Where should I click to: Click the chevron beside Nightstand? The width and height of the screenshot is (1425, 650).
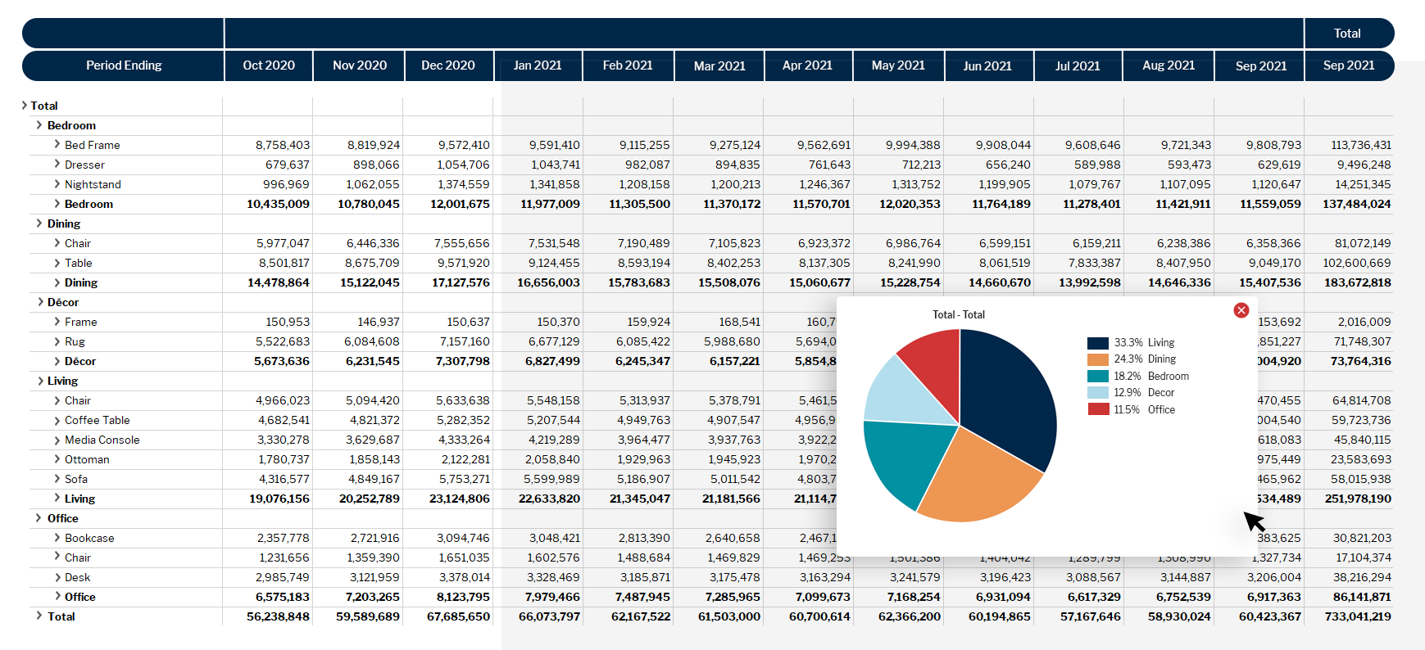pyautogui.click(x=57, y=183)
